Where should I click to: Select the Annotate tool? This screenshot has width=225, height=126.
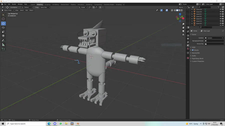(x=3, y=41)
